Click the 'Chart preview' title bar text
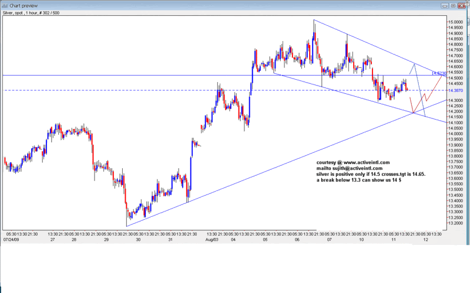This screenshot has width=470, height=293. pyautogui.click(x=24, y=5)
